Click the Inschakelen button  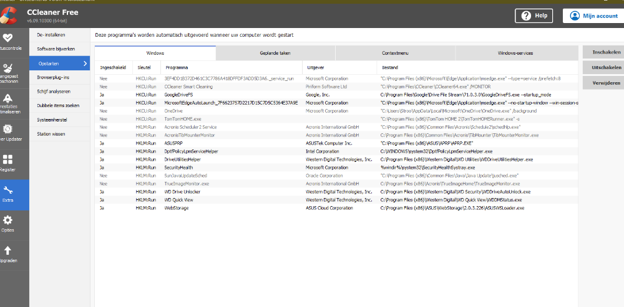click(603, 52)
